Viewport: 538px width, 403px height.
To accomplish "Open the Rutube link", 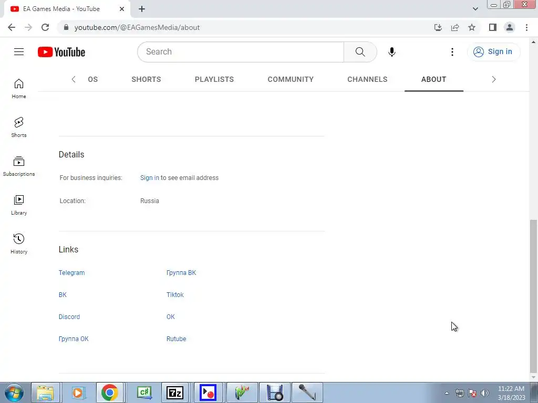I will (176, 338).
